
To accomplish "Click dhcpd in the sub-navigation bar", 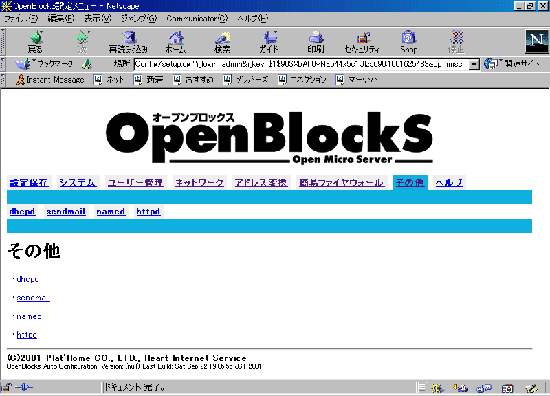I will (22, 212).
